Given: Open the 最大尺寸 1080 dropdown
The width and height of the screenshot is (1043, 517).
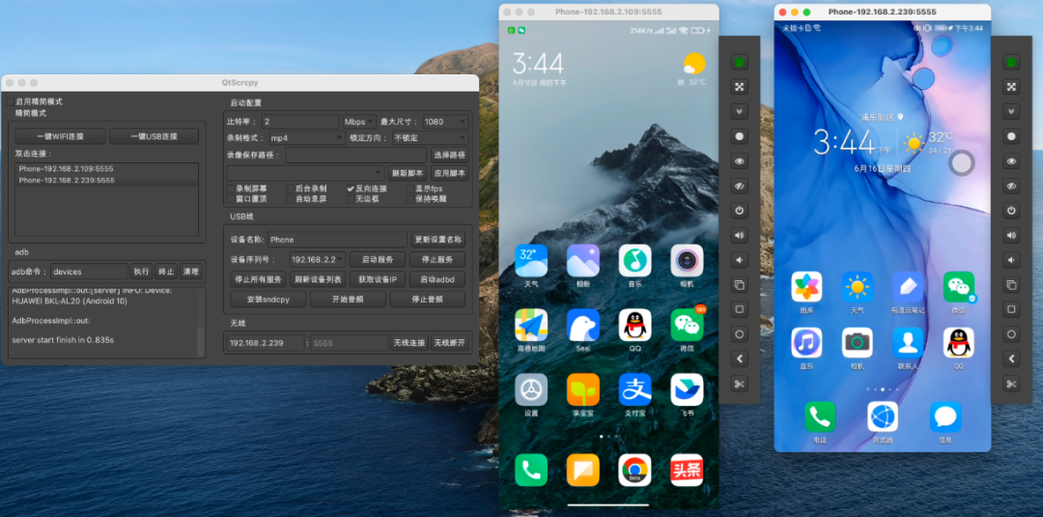Looking at the screenshot, I should (445, 122).
